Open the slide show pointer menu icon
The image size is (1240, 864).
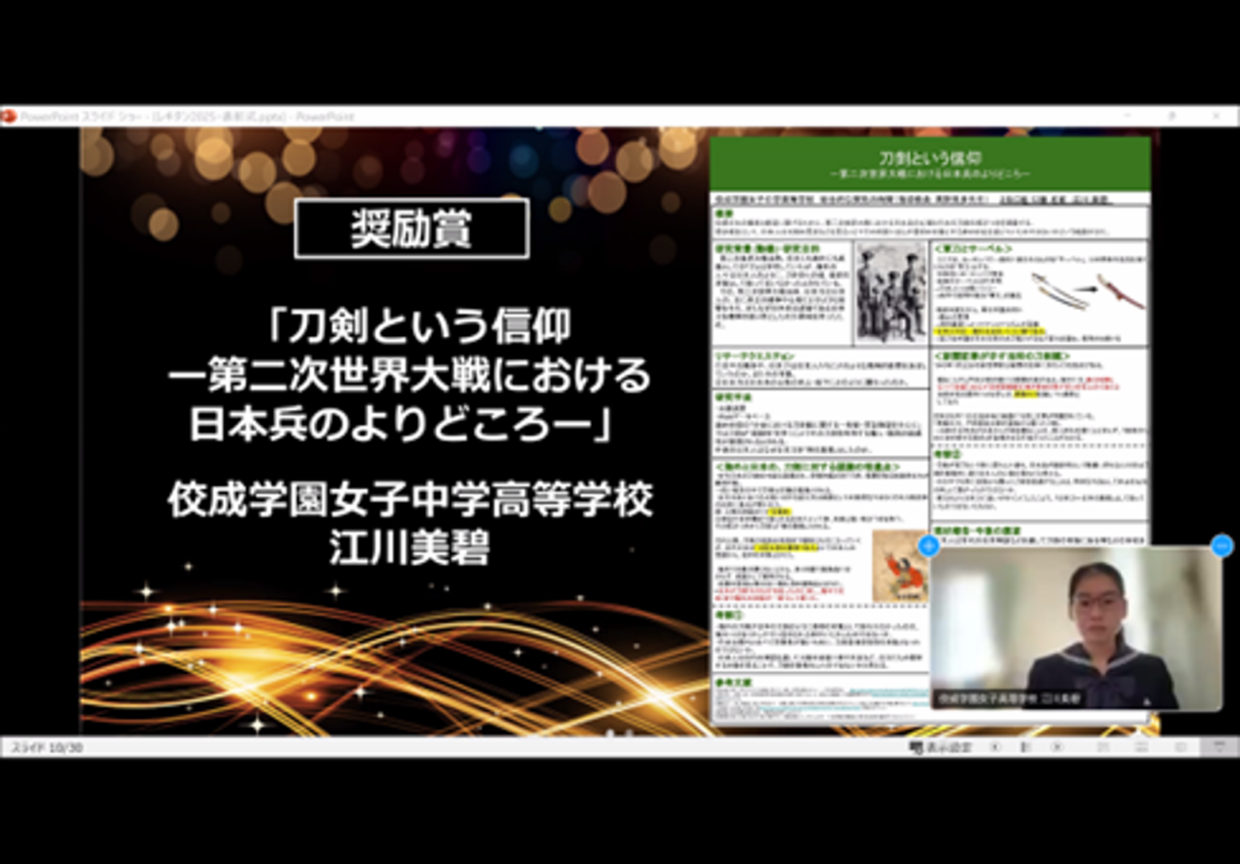pos(1026,747)
